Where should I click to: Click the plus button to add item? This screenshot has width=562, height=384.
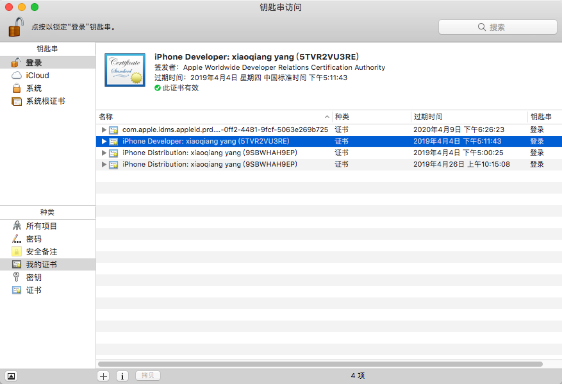pos(104,376)
